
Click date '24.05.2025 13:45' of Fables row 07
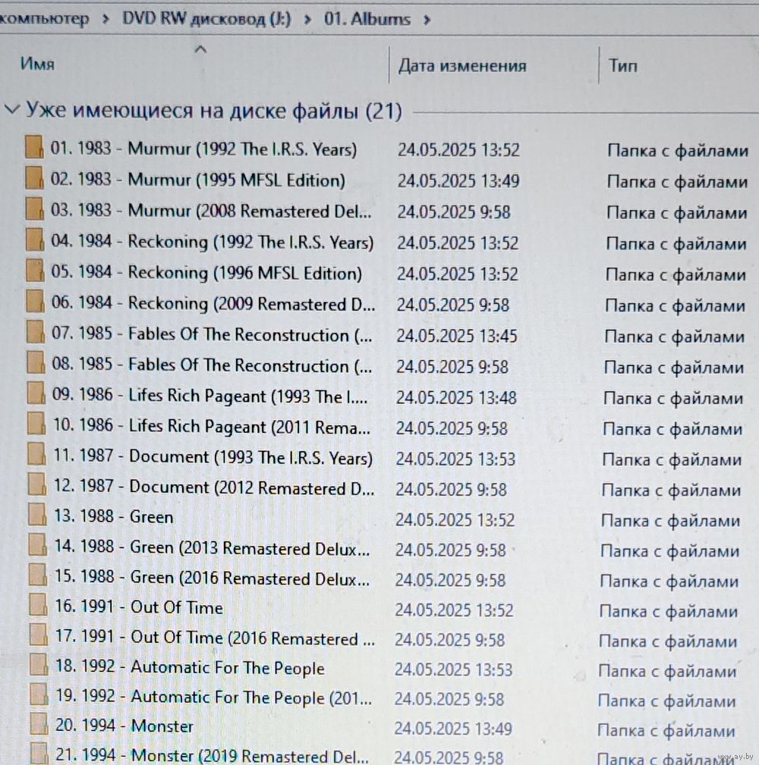coord(457,336)
